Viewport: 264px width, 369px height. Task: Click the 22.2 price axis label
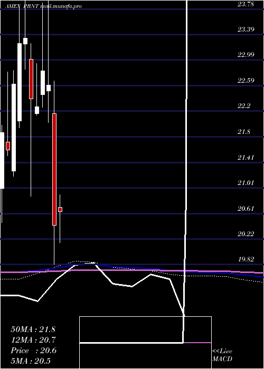click(244, 106)
